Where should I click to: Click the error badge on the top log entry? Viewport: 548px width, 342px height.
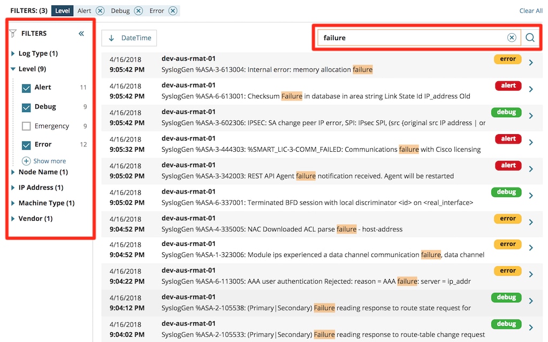click(x=507, y=59)
